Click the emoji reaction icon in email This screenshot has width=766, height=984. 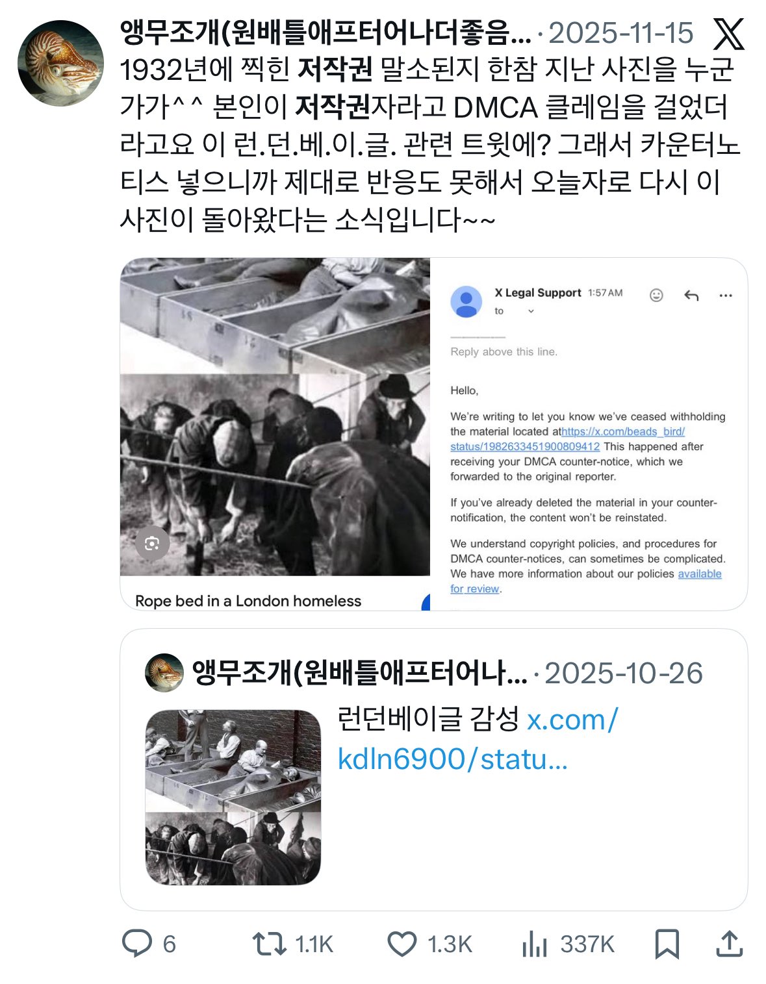(656, 296)
